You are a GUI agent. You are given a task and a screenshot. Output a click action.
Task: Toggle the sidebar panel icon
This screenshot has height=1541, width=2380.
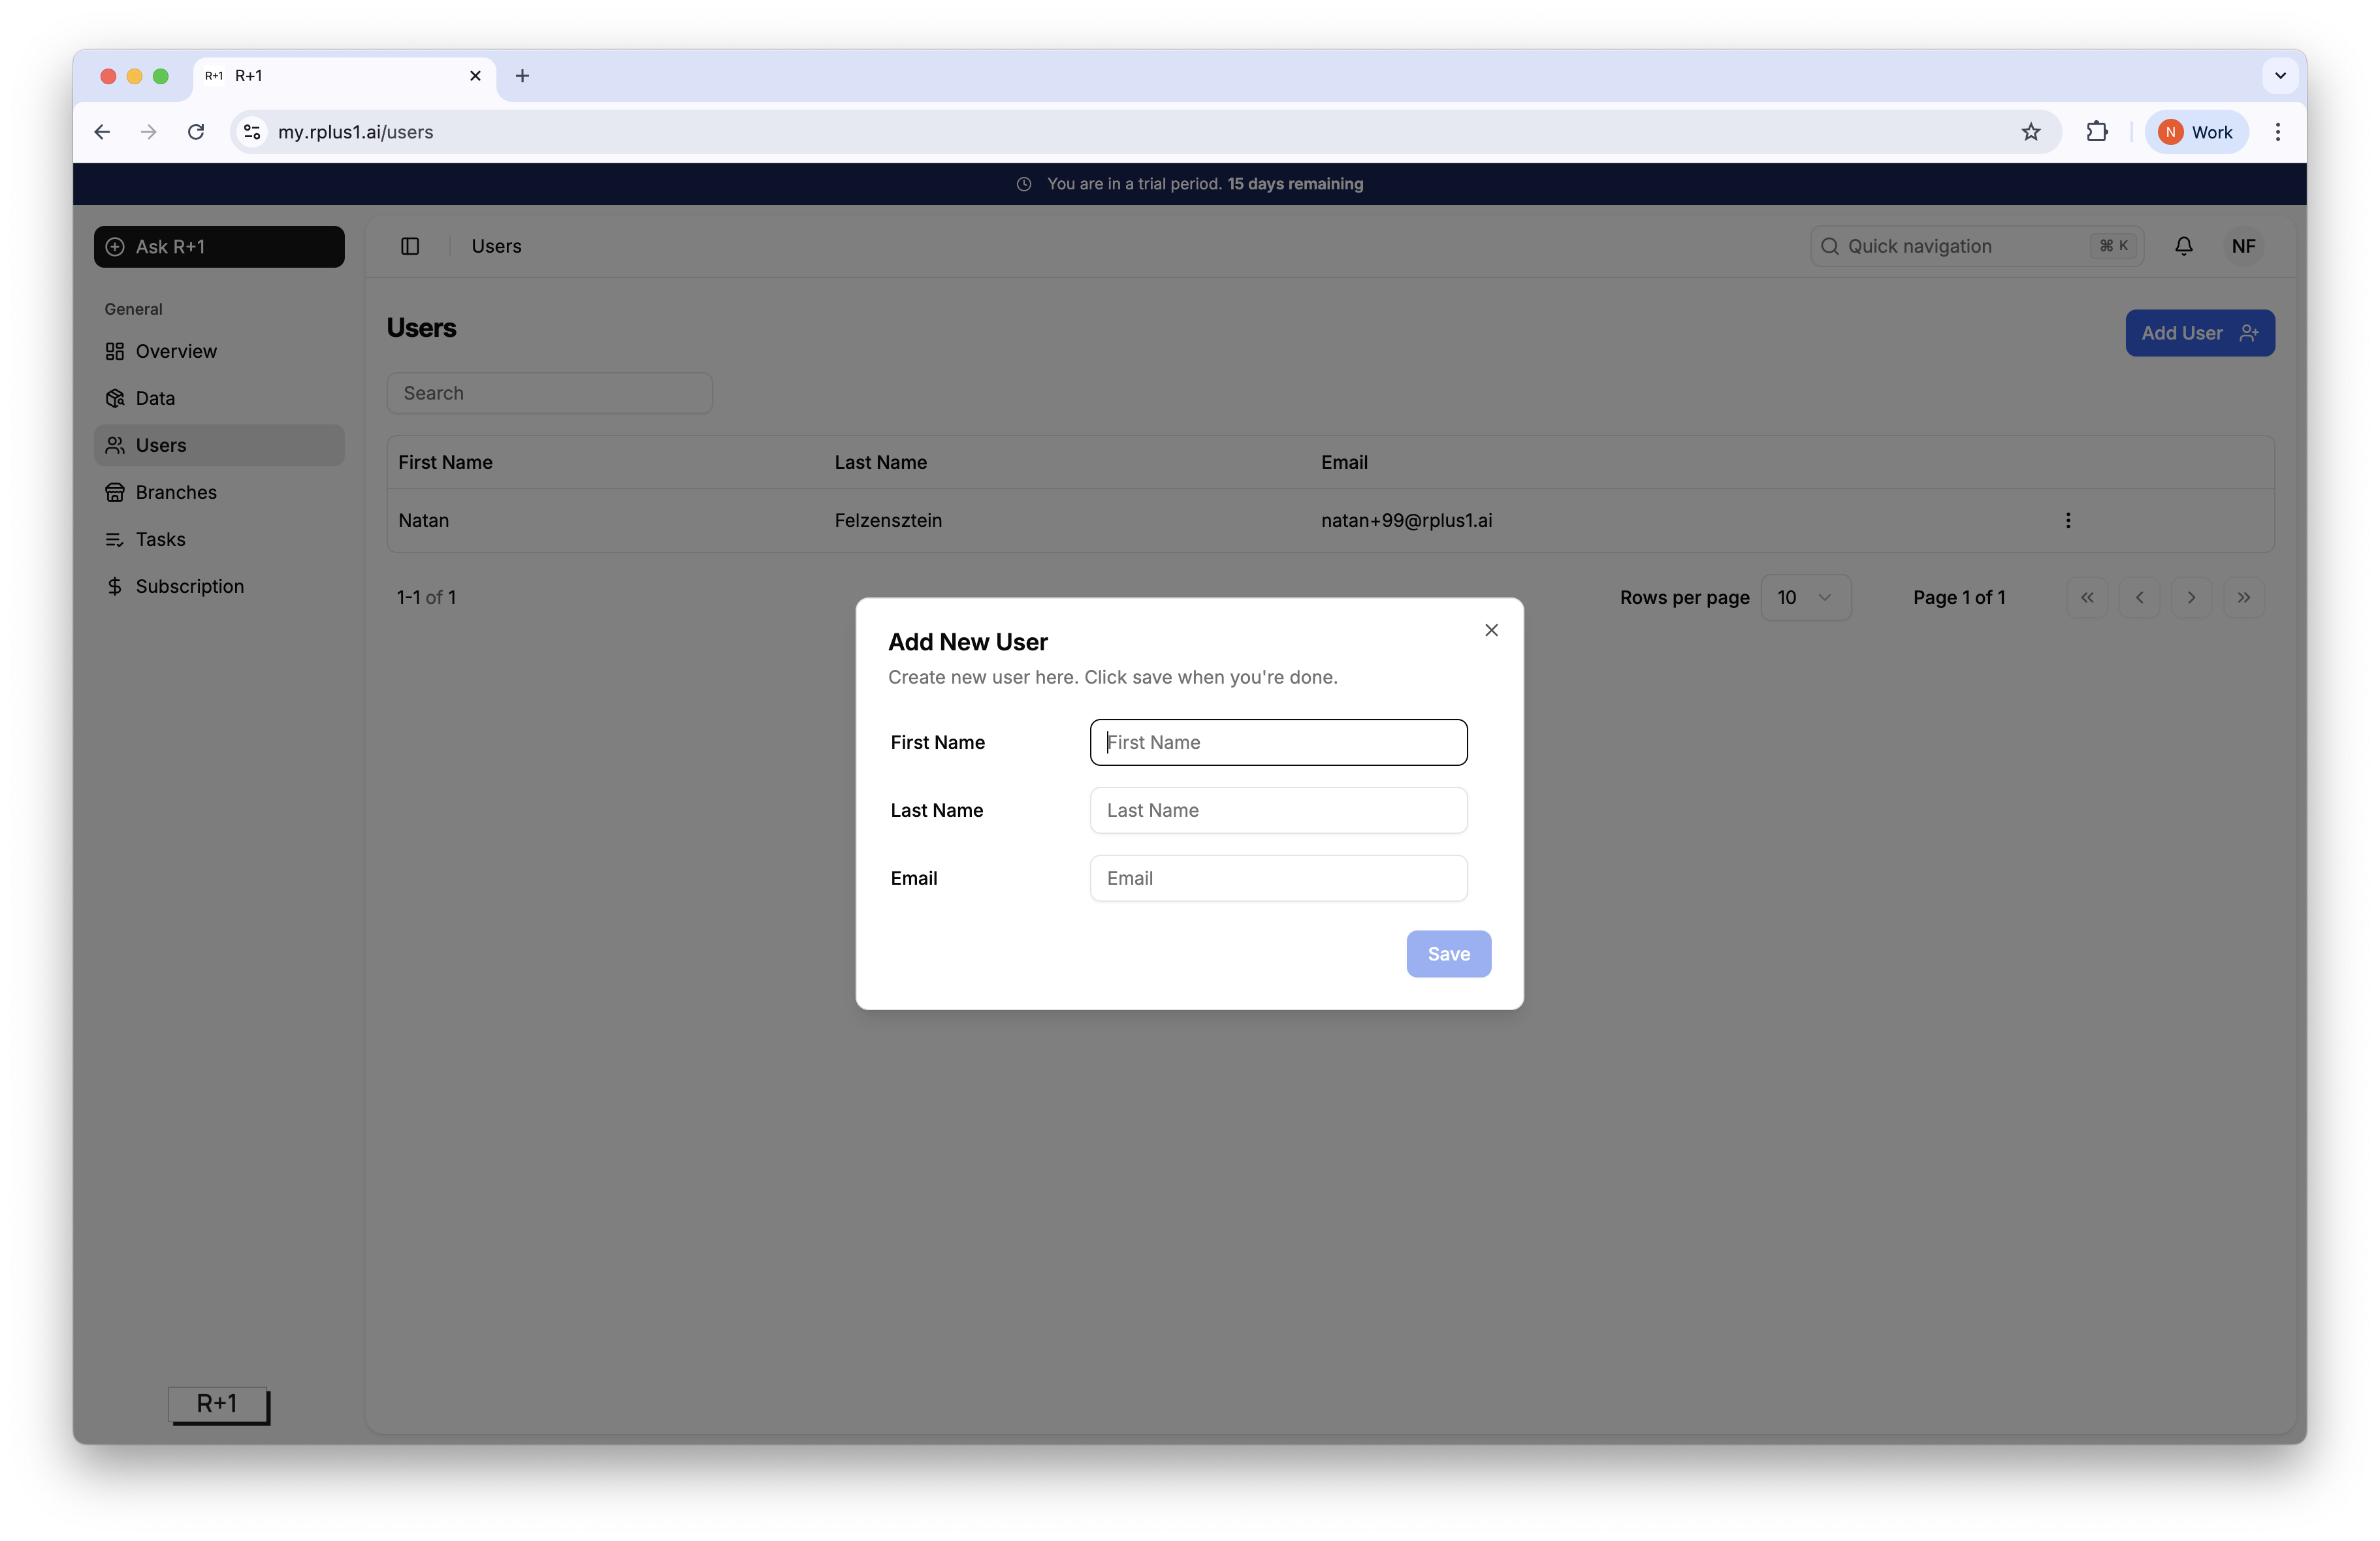click(410, 246)
